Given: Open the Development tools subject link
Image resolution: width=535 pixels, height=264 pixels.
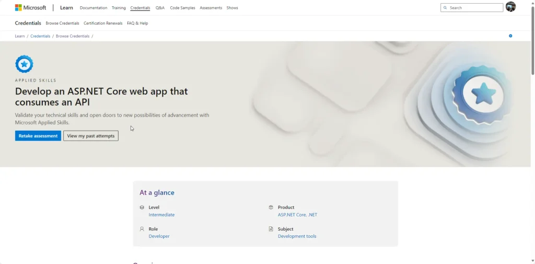Looking at the screenshot, I should [x=297, y=236].
